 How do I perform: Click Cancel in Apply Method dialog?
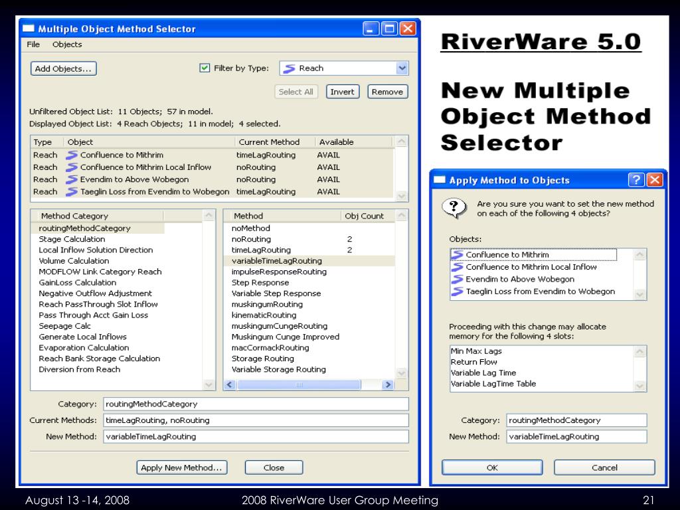tap(604, 467)
